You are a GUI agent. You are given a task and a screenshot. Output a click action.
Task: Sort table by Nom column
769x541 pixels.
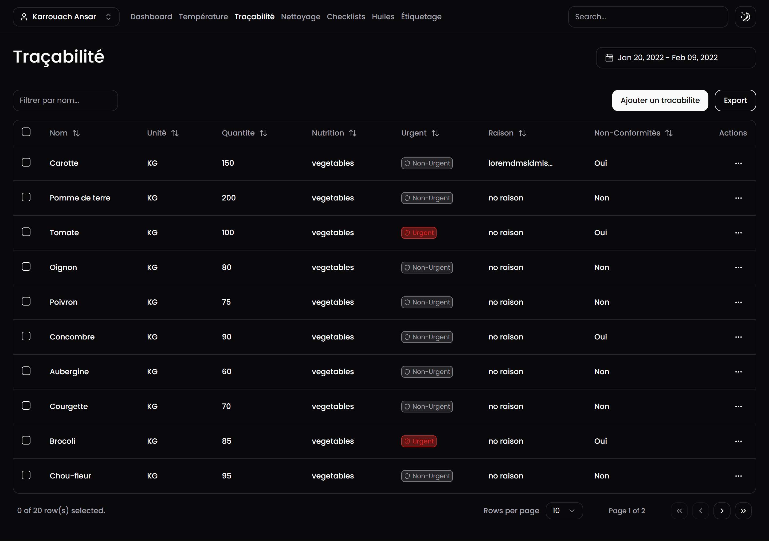point(65,133)
